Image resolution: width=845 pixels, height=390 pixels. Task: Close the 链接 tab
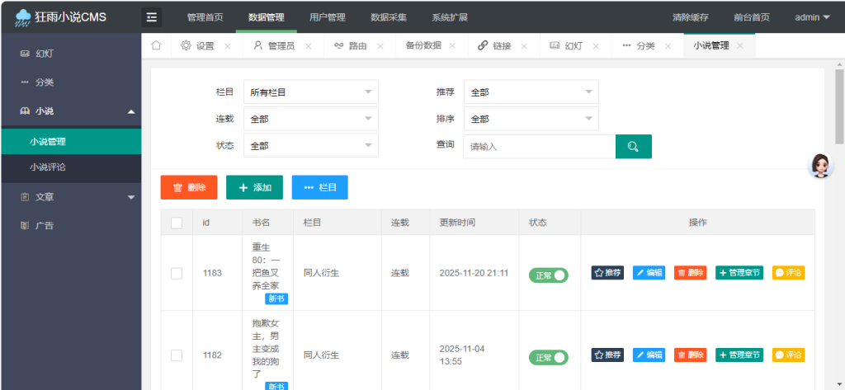pos(524,46)
